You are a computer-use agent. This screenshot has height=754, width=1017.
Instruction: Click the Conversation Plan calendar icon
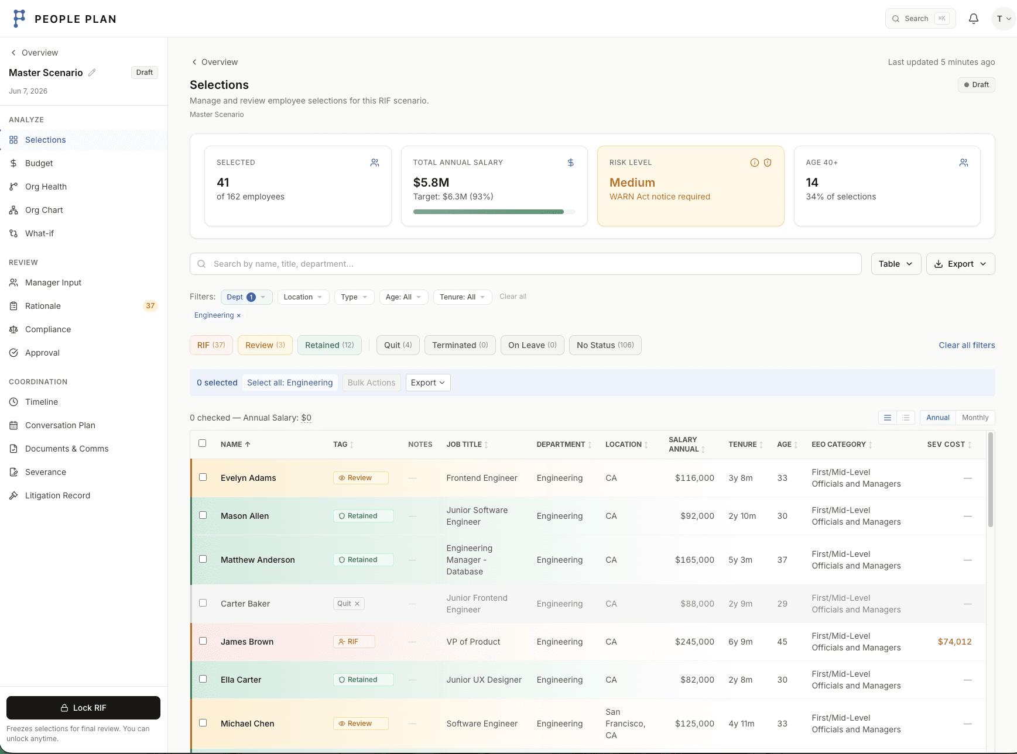13,425
